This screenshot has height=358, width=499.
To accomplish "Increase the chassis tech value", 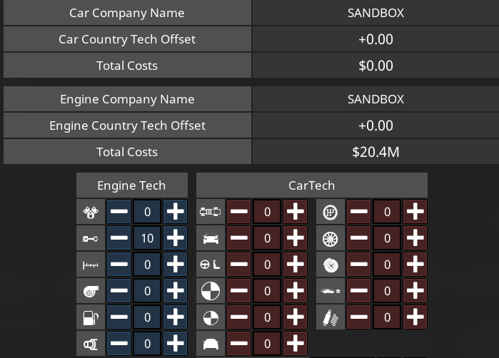I will click(295, 212).
